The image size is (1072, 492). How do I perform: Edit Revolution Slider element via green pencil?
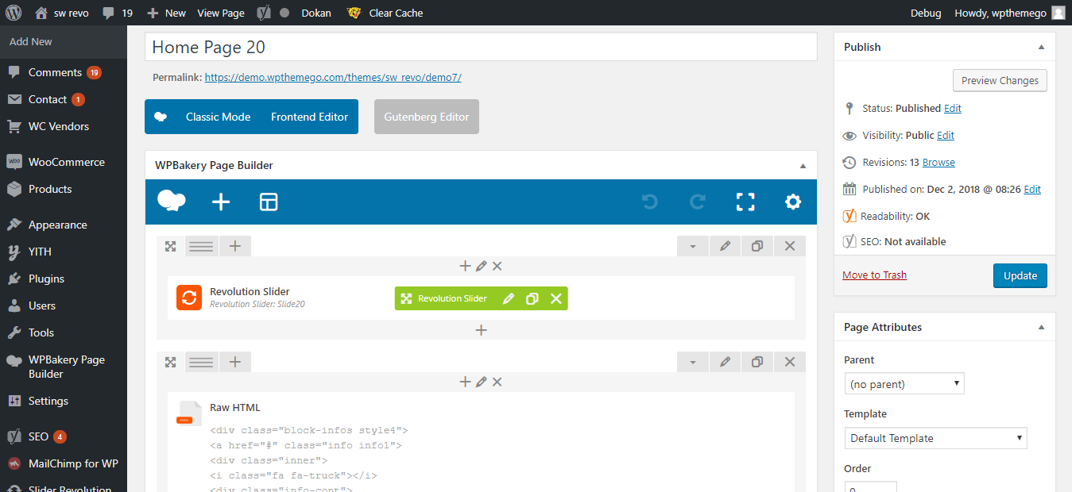509,298
